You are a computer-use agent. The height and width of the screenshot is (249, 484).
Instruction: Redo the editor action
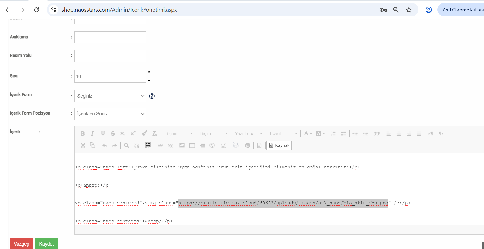[x=115, y=145]
